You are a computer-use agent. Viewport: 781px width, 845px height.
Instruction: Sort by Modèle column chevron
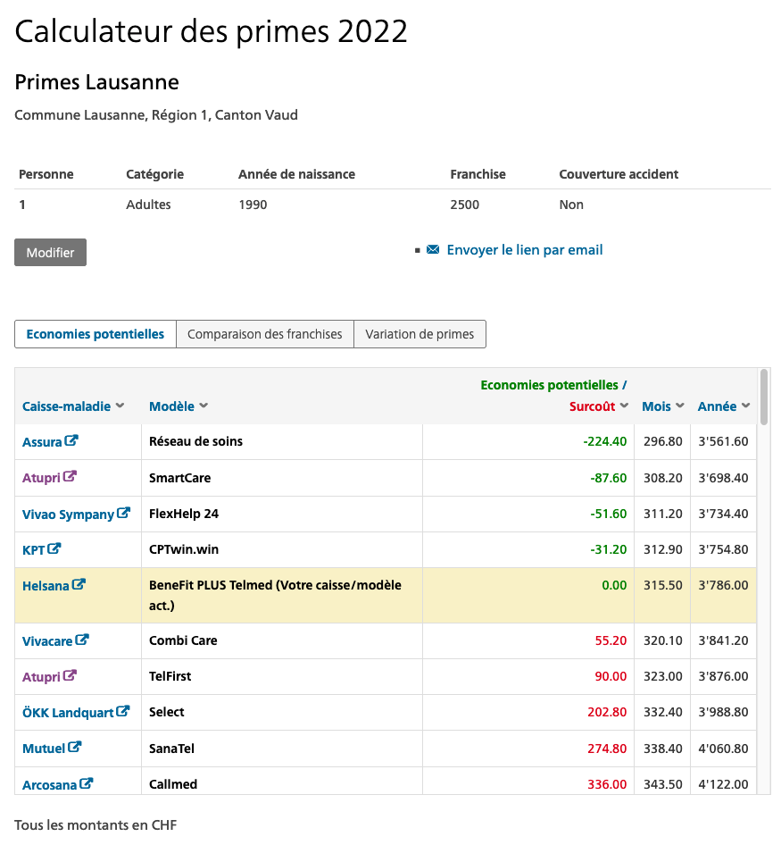204,406
